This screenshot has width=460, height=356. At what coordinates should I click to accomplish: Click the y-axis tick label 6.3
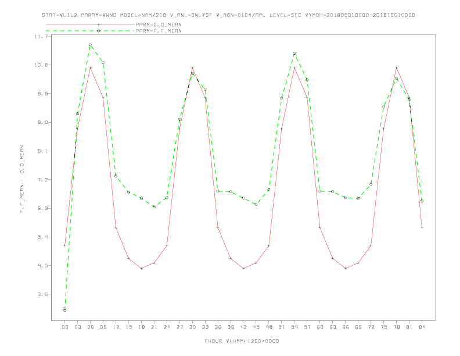42,208
